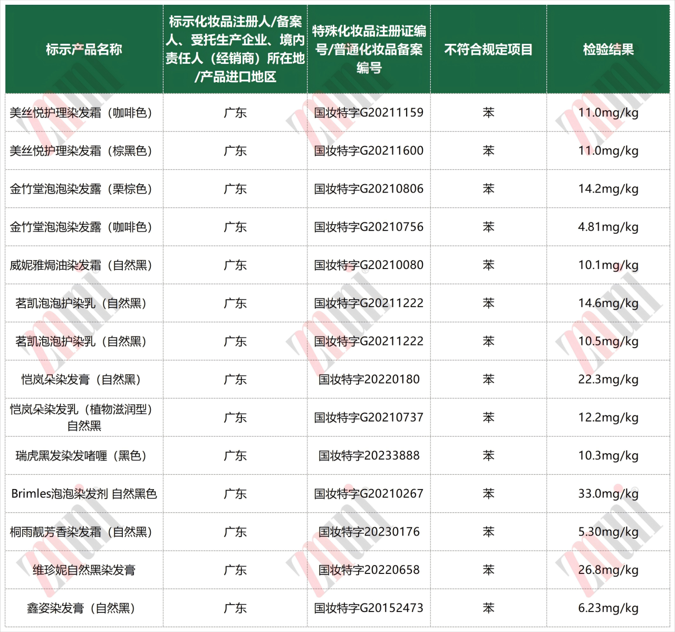Click "11.0mg/kg" in the 美丝悦 棕黑色 row
Screen dimensions: 675x632
[608, 151]
